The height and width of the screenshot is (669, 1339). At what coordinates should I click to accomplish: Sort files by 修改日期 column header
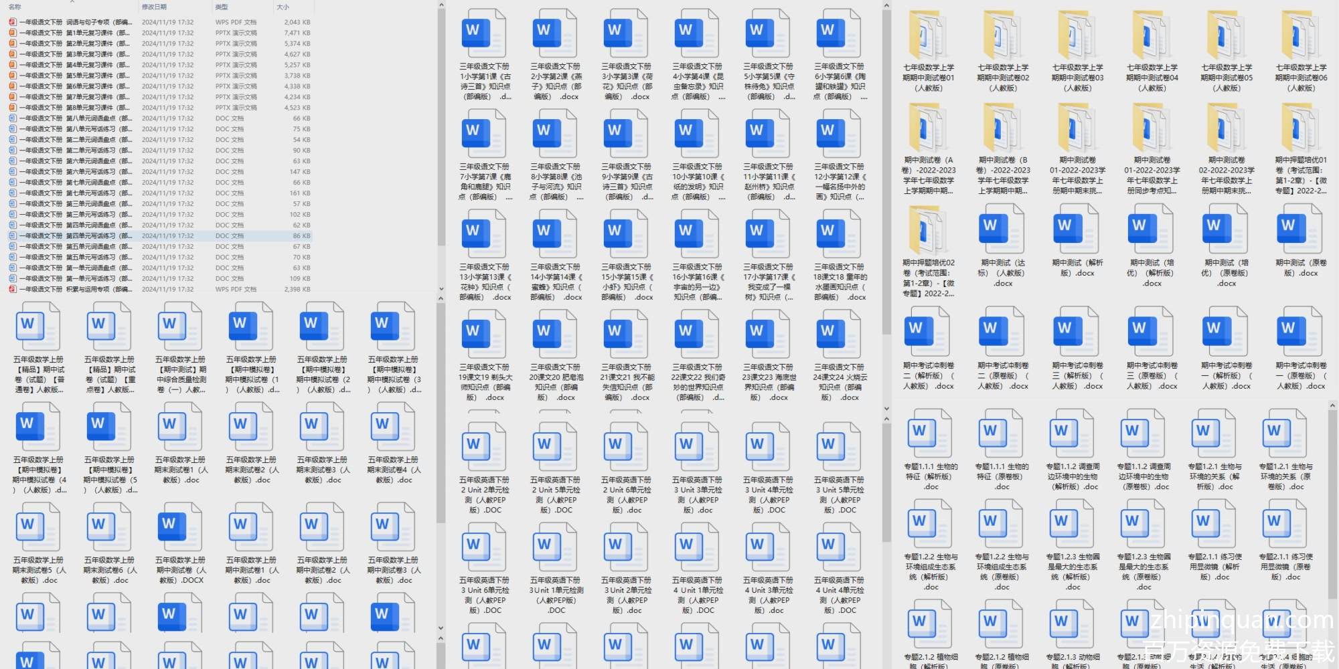tap(154, 7)
